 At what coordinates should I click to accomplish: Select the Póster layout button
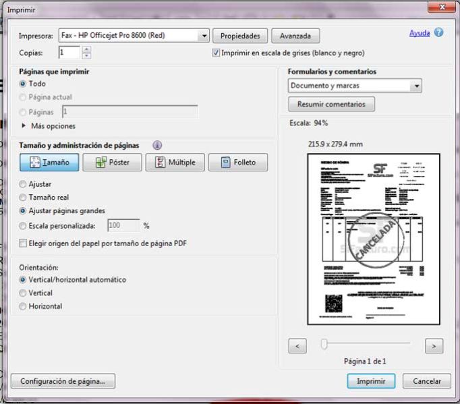[111, 162]
